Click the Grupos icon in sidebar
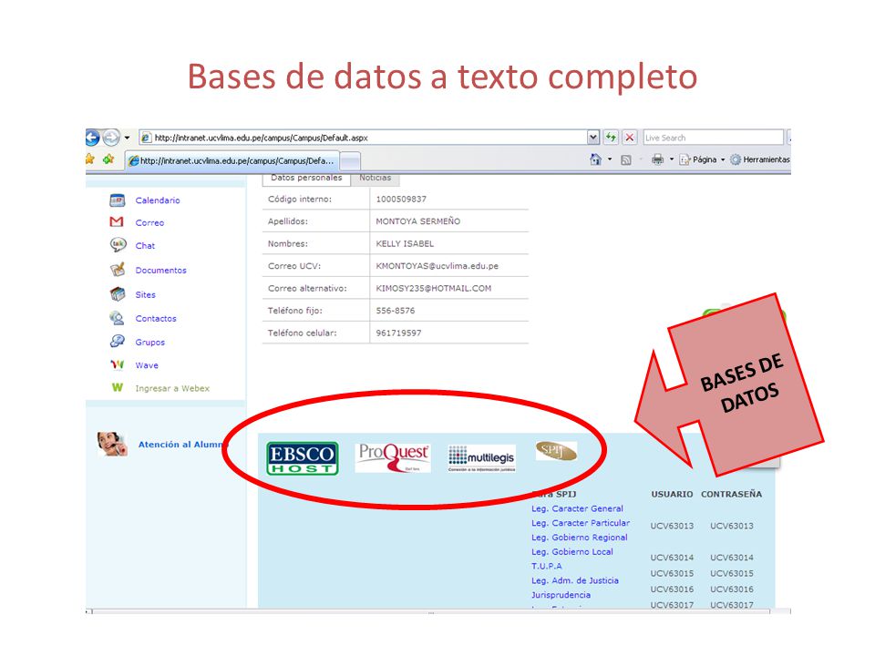Screen dimensions: 875x656 pos(118,341)
